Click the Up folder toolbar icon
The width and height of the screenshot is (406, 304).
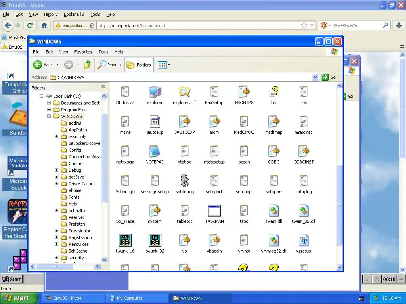[x=88, y=65]
